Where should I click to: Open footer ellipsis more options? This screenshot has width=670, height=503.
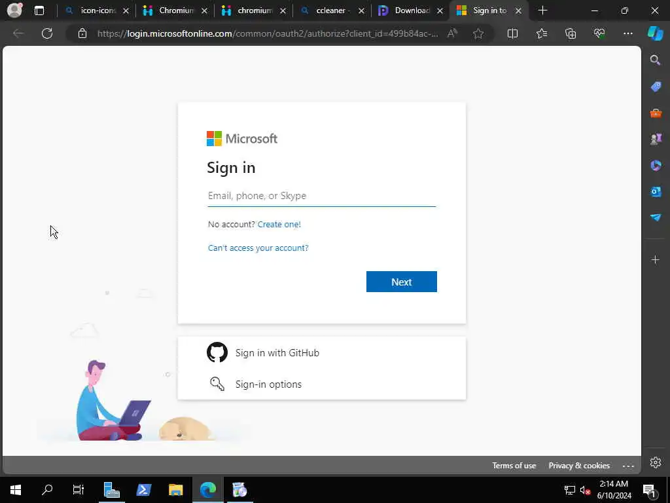click(x=628, y=466)
